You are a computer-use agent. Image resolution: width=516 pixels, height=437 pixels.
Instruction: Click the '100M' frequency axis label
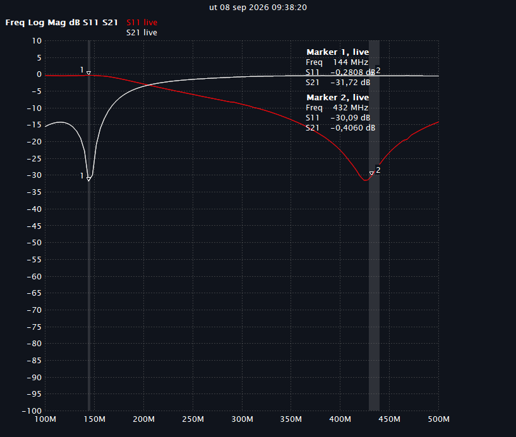click(x=45, y=419)
